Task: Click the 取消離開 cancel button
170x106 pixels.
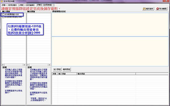Action: [x=161, y=9]
